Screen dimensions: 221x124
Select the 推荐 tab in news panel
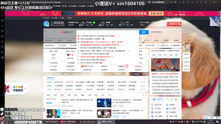point(154,55)
